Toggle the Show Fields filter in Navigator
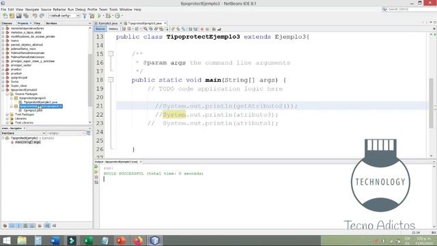Viewport: 437px width, 246px height. (12, 225)
